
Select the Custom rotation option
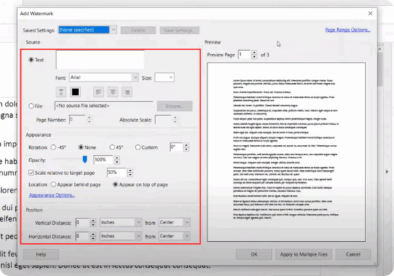click(x=138, y=147)
